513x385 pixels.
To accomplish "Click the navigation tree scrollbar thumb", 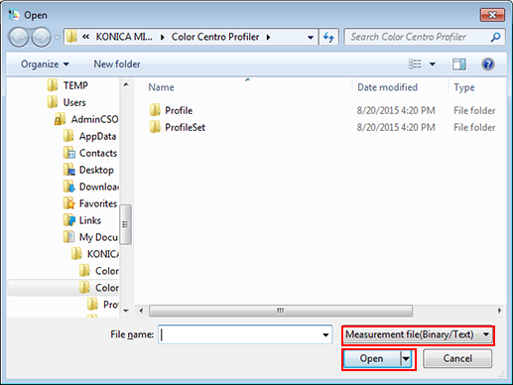I will (x=126, y=224).
